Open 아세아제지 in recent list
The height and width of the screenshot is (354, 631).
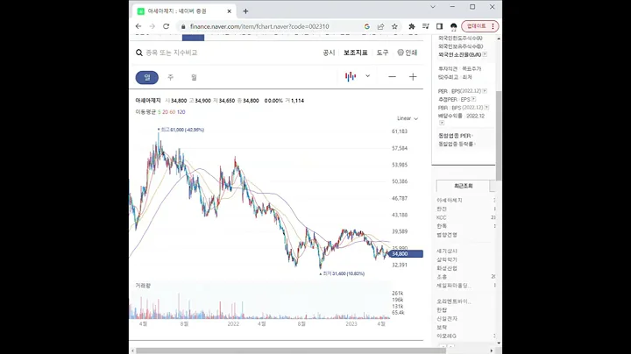click(x=450, y=200)
